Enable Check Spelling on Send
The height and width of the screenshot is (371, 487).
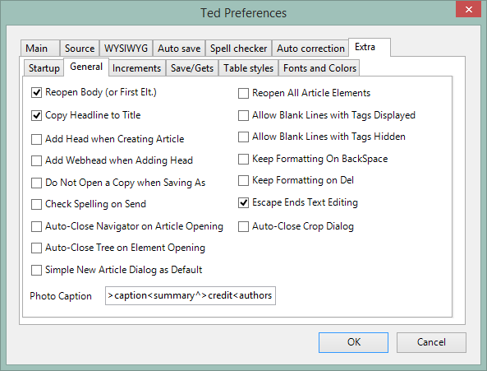tap(37, 205)
